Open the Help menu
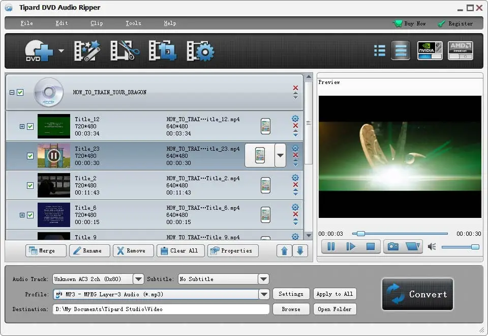 click(x=170, y=23)
